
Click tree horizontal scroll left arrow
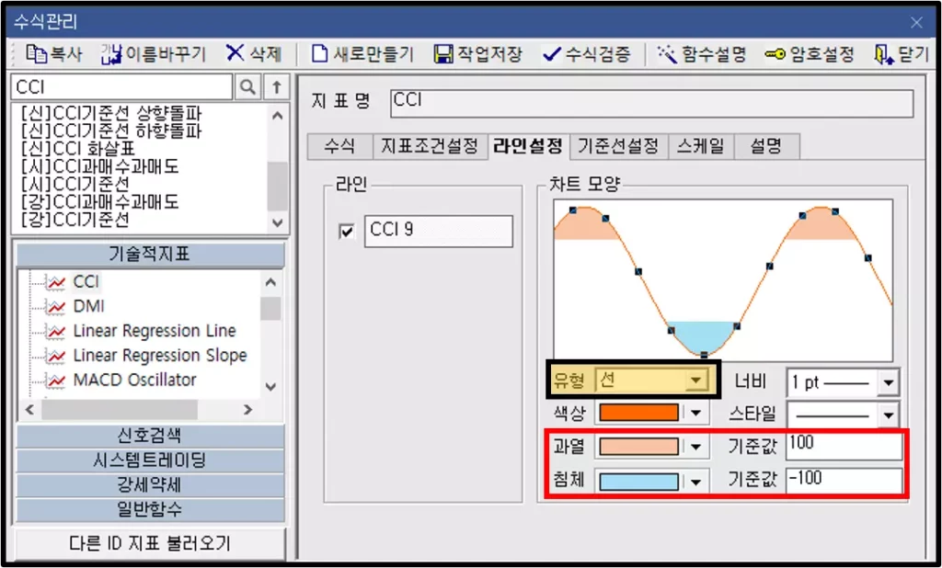click(x=30, y=410)
